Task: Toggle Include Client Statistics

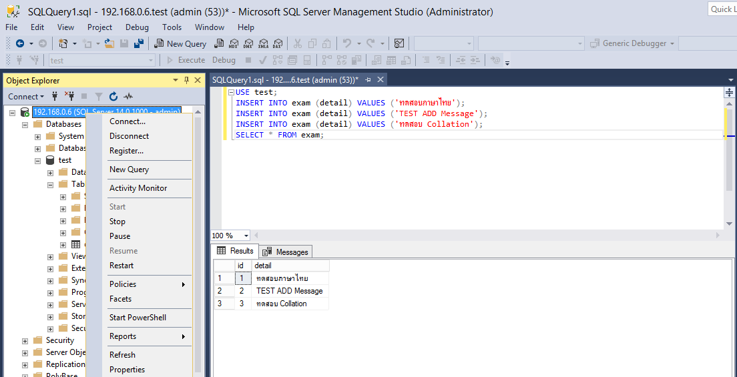Action: coord(356,60)
